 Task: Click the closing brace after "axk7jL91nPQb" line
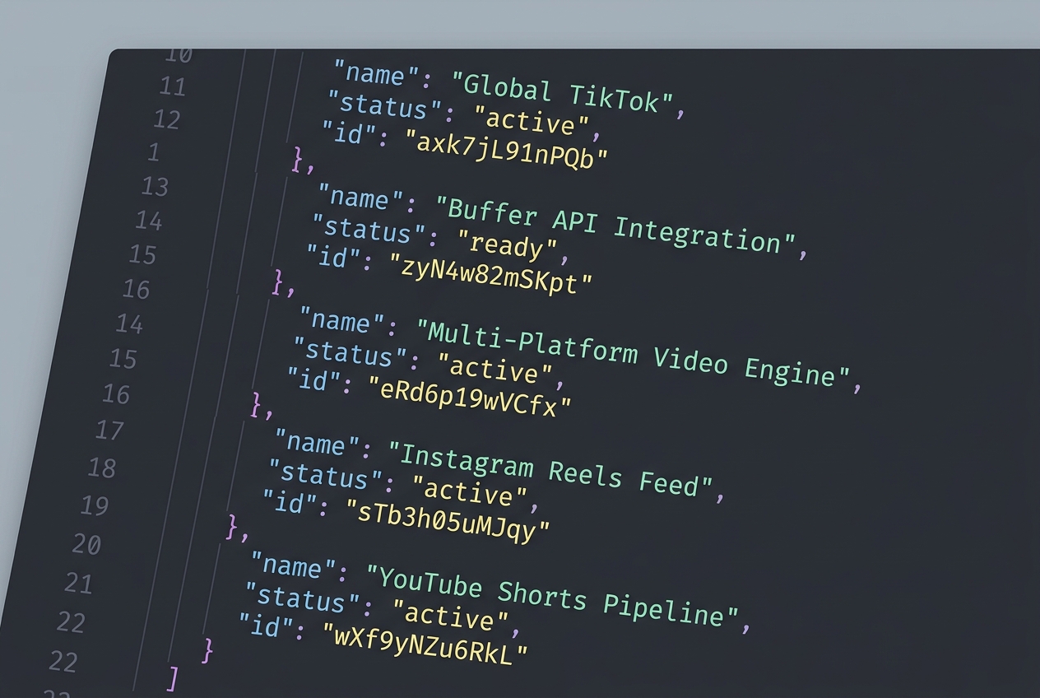click(x=299, y=159)
